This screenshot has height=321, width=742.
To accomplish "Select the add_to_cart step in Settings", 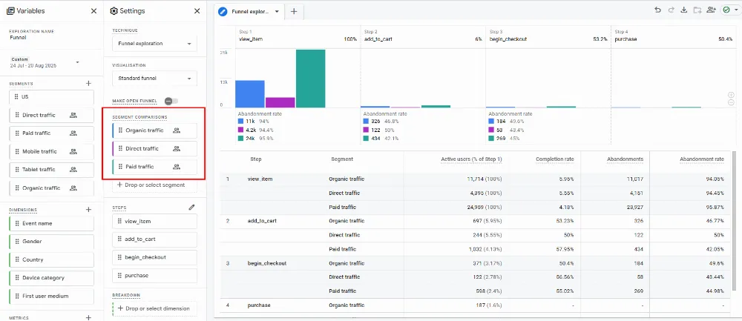I will point(155,239).
